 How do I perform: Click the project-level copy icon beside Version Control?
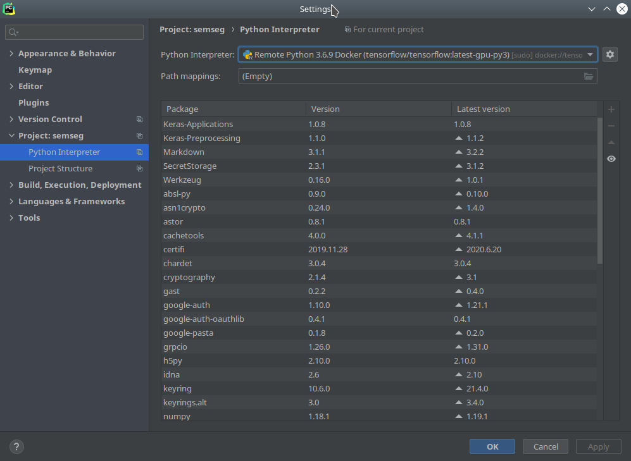point(139,120)
